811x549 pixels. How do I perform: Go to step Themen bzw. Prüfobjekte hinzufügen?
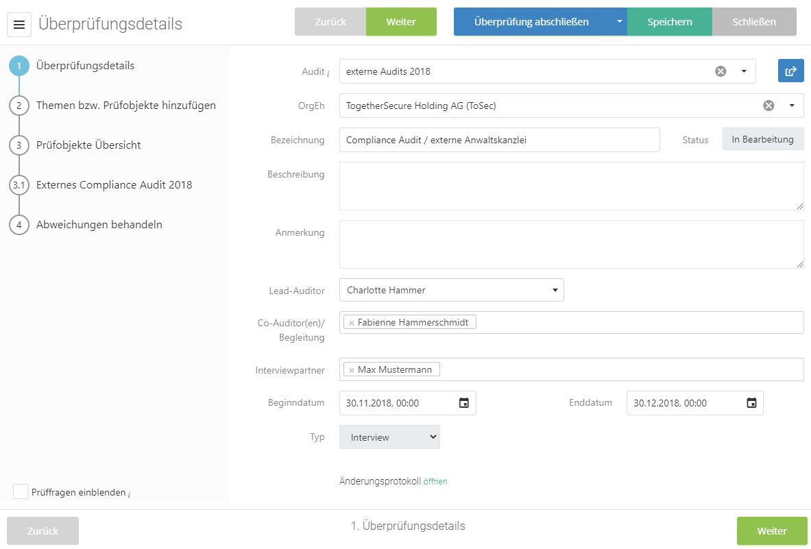[125, 106]
